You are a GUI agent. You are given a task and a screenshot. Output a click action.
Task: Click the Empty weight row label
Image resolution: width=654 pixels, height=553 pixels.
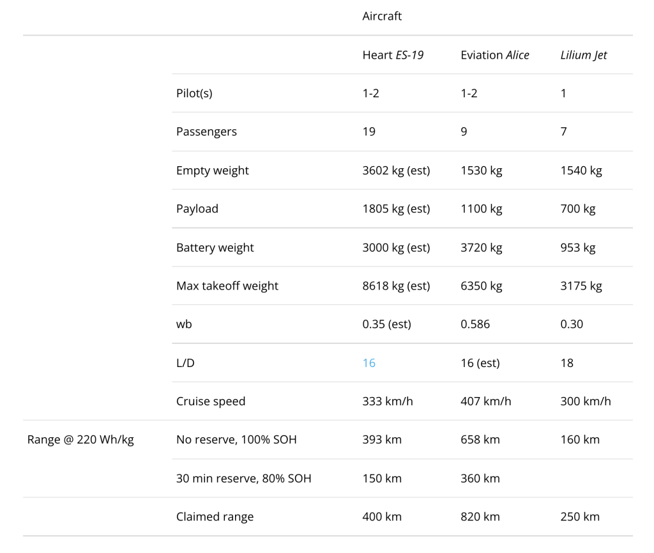click(212, 171)
